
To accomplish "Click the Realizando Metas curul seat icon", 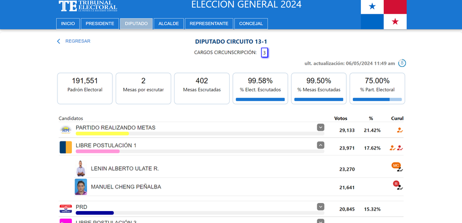I will coord(400,130).
